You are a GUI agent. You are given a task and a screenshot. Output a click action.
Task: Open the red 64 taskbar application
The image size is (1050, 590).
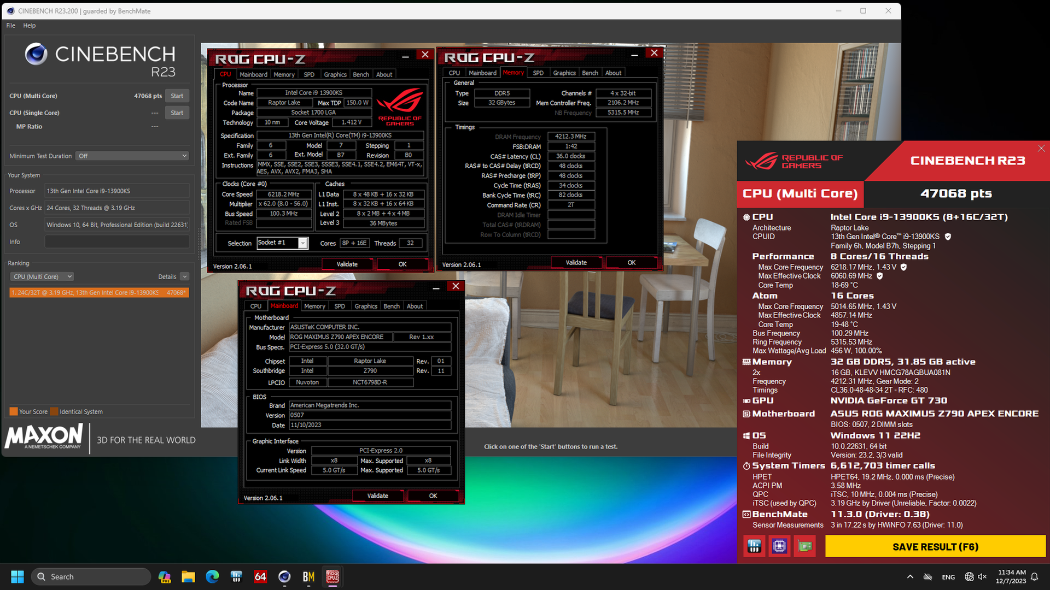[x=260, y=576]
